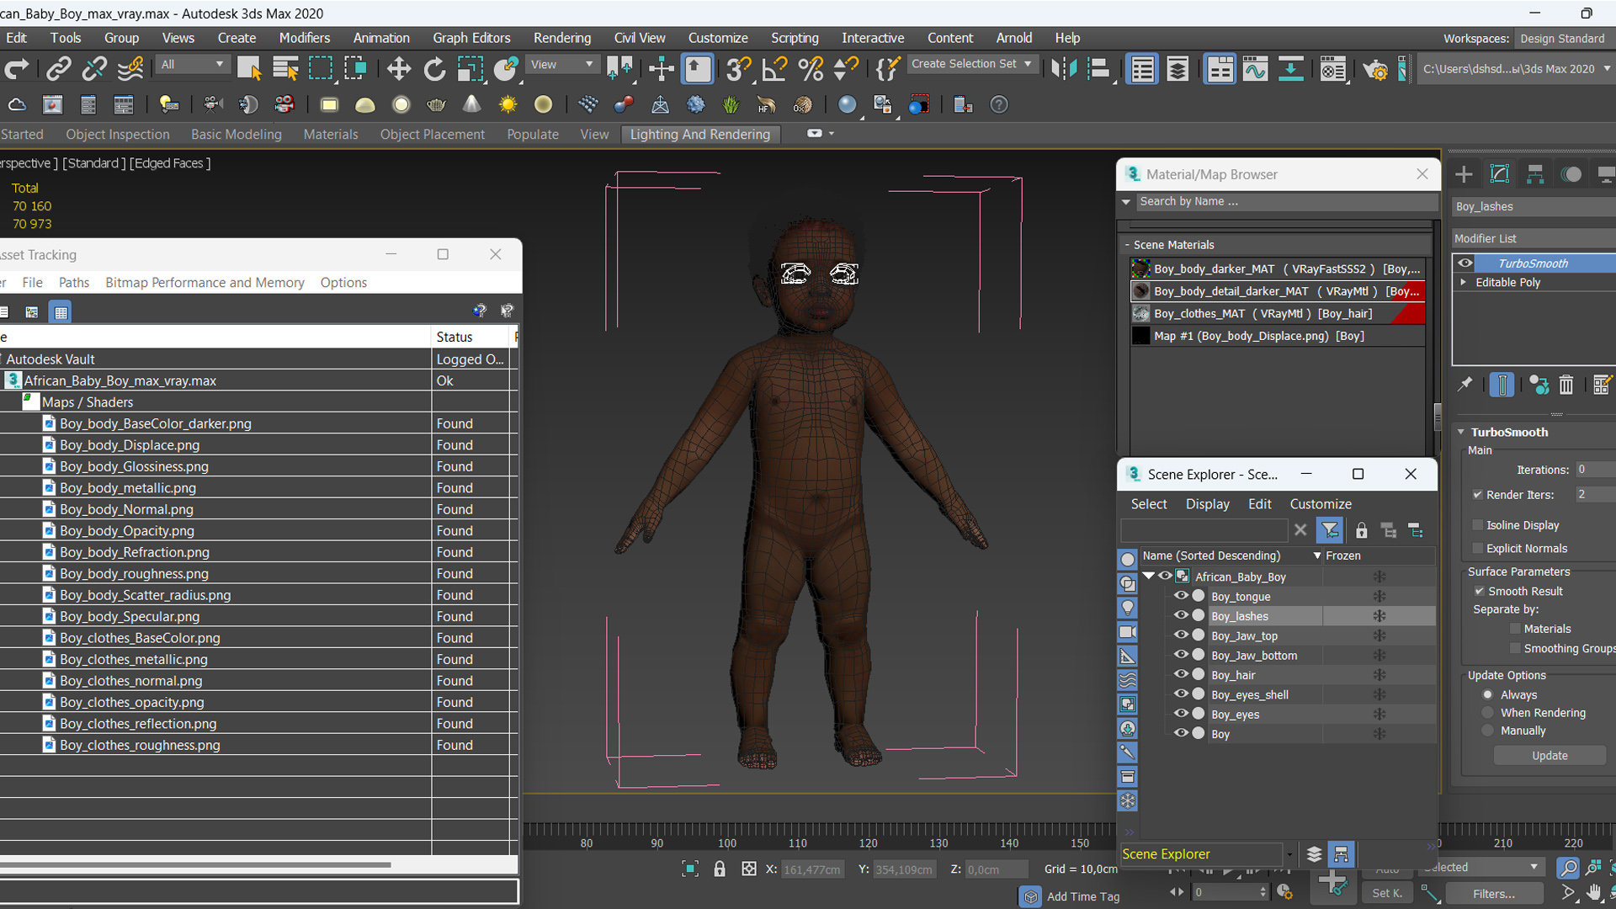Activate the Select and Rotate tool
1616x909 pixels.
click(434, 69)
